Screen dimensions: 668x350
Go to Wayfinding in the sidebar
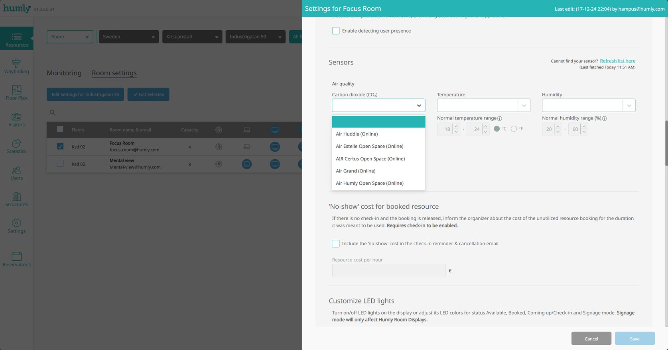coord(17,66)
